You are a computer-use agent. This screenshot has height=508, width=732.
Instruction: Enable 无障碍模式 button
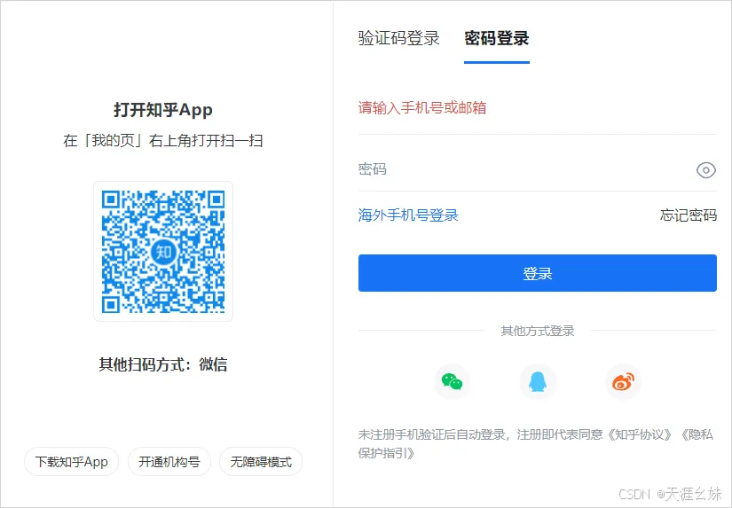click(x=261, y=462)
